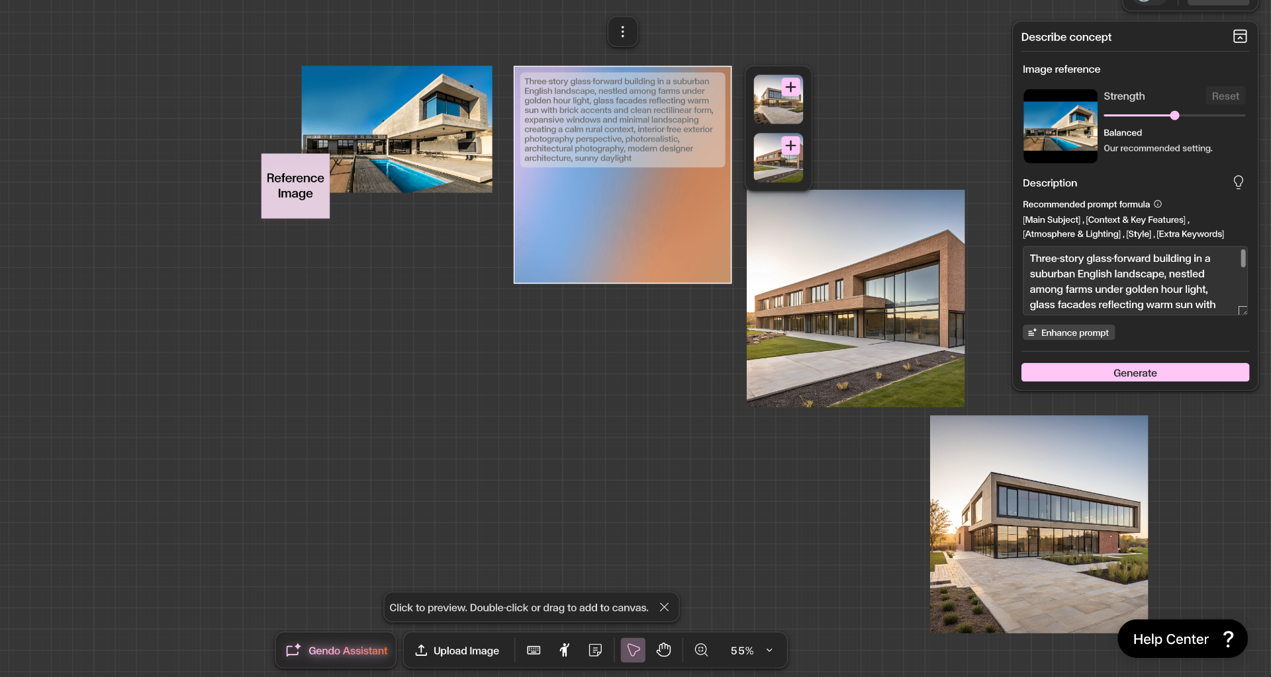Collapse the Describe concept panel
Screen dimensions: 1271x677
(1239, 36)
